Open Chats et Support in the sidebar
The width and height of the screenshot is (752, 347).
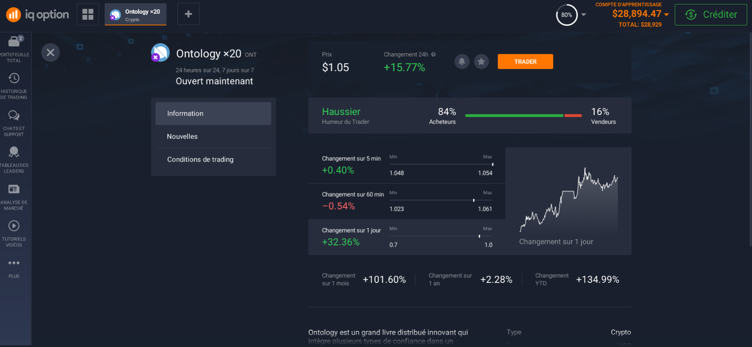point(14,123)
